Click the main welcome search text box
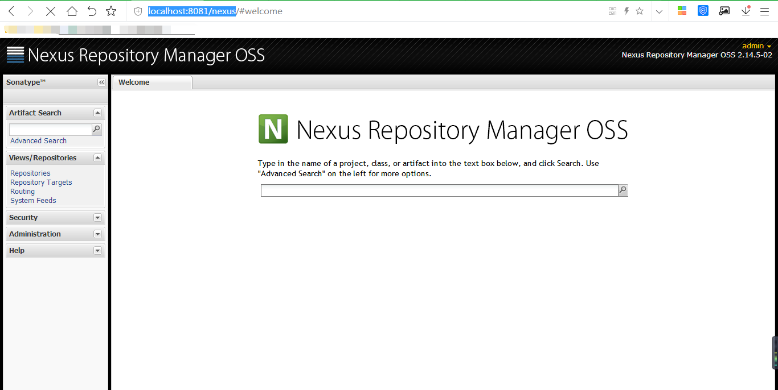Image resolution: width=778 pixels, height=390 pixels. coord(439,190)
